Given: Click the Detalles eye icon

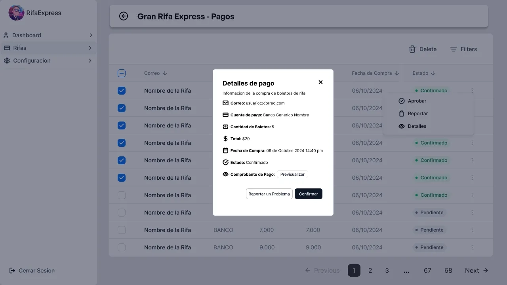Looking at the screenshot, I should 401,126.
